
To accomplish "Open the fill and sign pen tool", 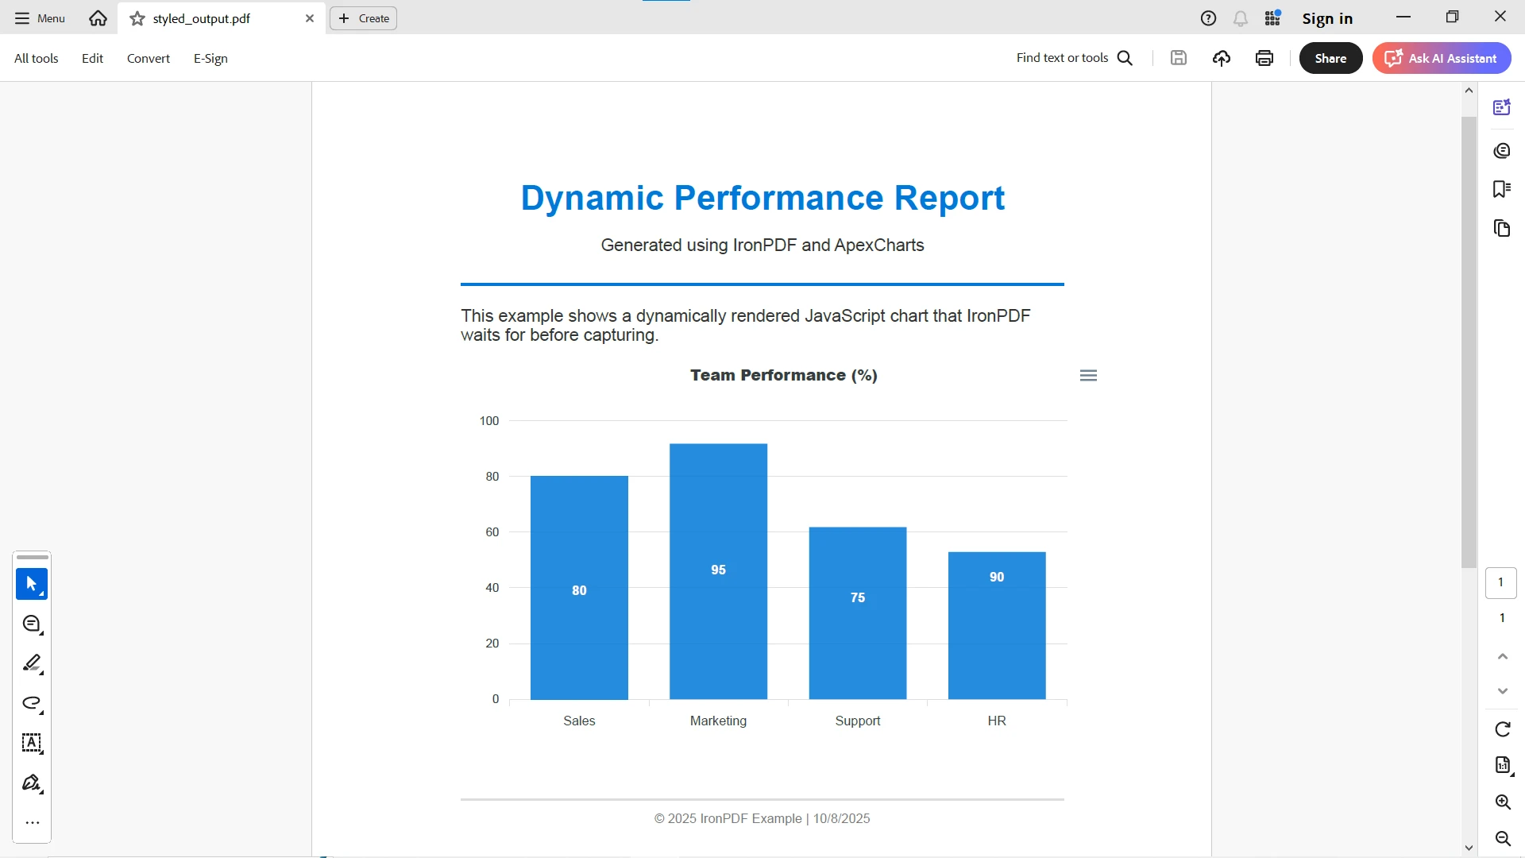I will [x=31, y=783].
